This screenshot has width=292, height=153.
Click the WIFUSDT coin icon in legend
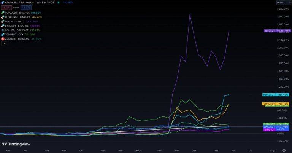tap(3, 21)
